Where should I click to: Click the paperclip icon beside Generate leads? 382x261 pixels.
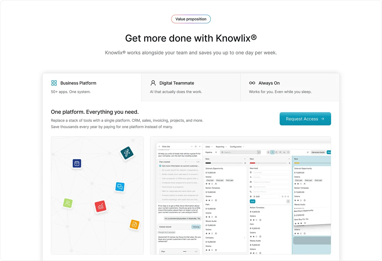click(x=308, y=152)
